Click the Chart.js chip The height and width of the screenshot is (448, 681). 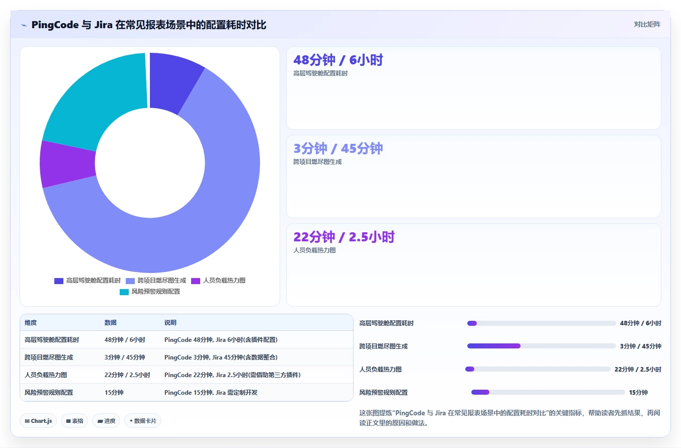[38, 421]
